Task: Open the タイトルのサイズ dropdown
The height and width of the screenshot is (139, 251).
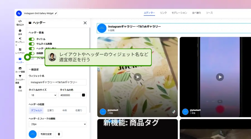Action: [43, 95]
